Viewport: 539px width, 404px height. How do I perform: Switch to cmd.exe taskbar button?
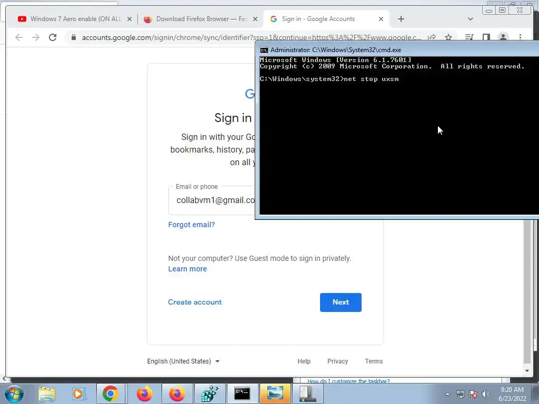coord(242,393)
